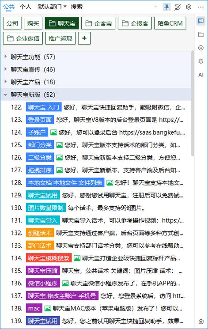208x329 pixels.
Task: Select the 企搜客 folder category
Action: pos(135,23)
